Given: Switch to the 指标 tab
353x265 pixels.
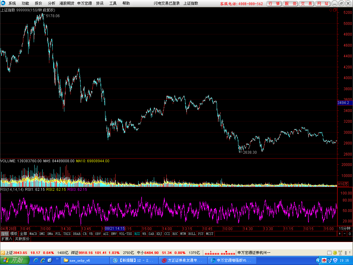Looking at the screenshot, I should 5,234.
